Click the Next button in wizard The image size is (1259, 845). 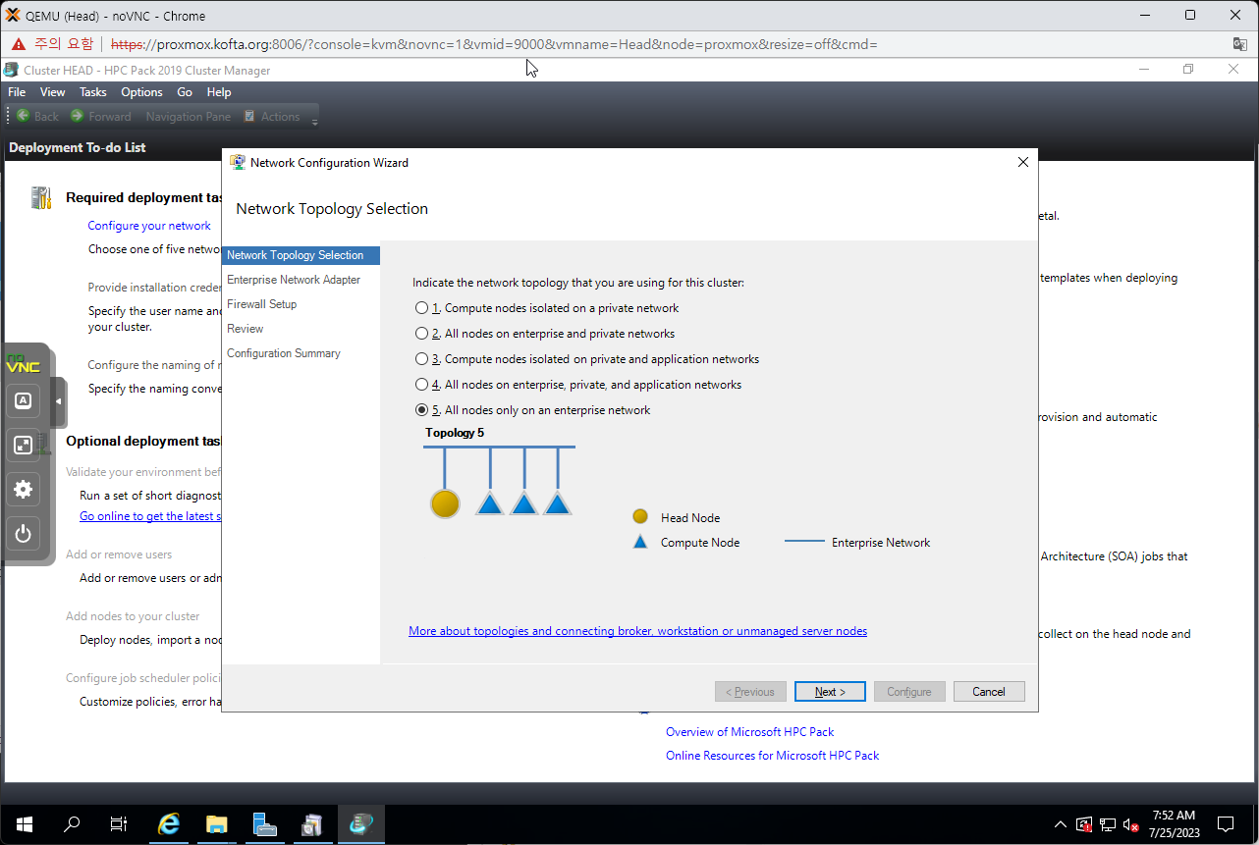click(830, 692)
